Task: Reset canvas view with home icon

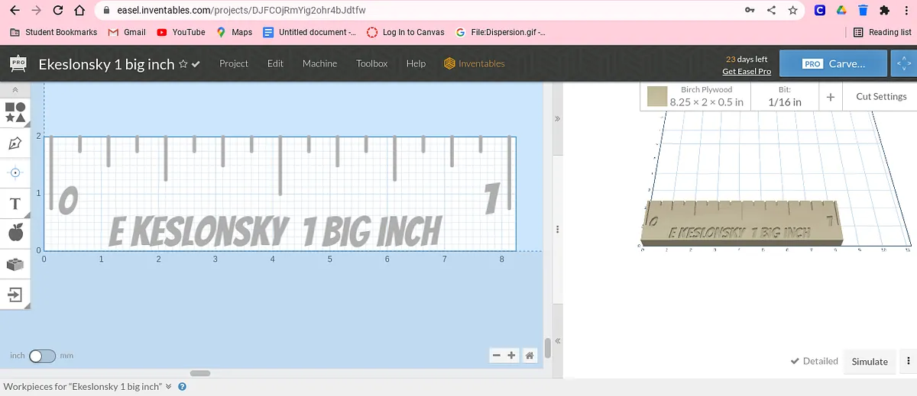Action: (530, 356)
